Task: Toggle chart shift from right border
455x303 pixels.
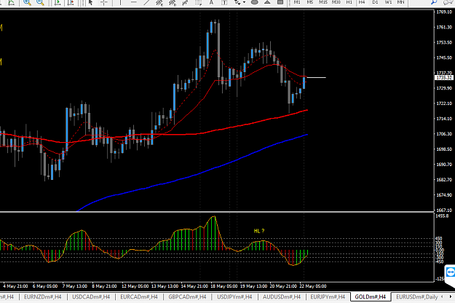Action: coord(71,3)
